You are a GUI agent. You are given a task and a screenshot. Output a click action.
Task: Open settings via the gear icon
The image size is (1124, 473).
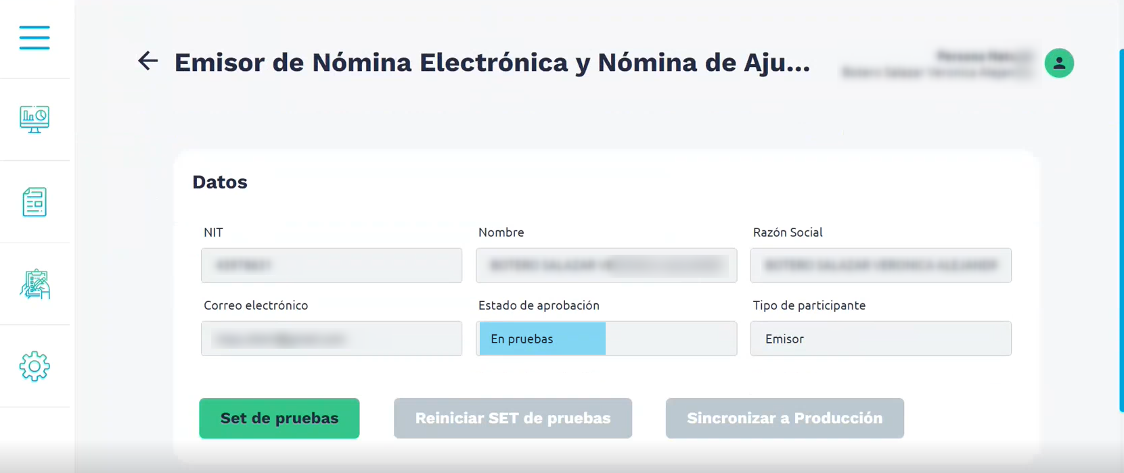click(35, 366)
